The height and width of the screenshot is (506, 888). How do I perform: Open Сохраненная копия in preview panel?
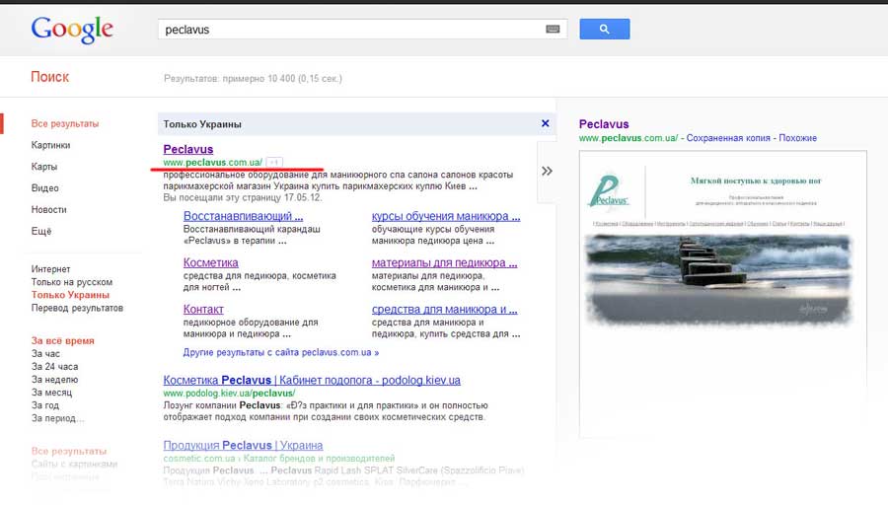(x=728, y=138)
